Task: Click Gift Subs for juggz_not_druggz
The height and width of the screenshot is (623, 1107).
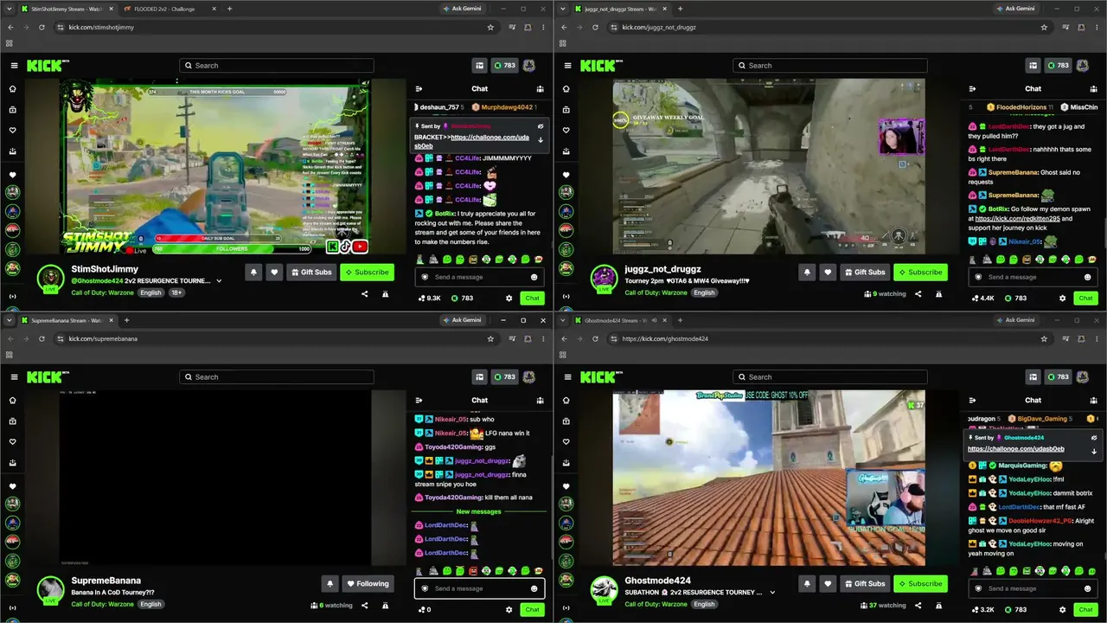Action: [865, 272]
